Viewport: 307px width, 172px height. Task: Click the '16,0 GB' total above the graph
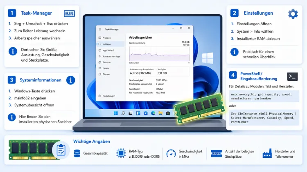pyautogui.click(x=185, y=42)
